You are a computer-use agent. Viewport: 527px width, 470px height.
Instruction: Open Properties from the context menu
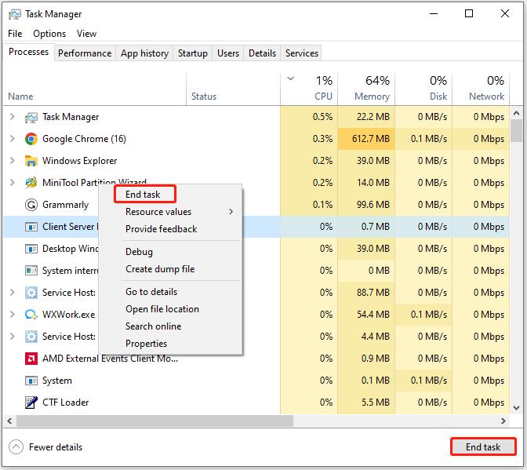coord(146,344)
